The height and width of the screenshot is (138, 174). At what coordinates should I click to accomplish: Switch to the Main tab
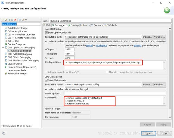tap(47, 25)
